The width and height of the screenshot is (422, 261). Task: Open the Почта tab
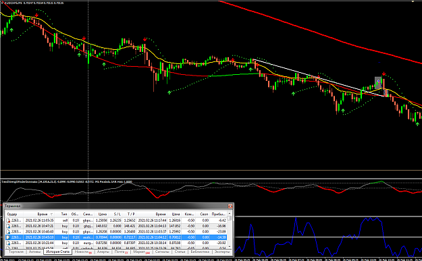coord(121,252)
